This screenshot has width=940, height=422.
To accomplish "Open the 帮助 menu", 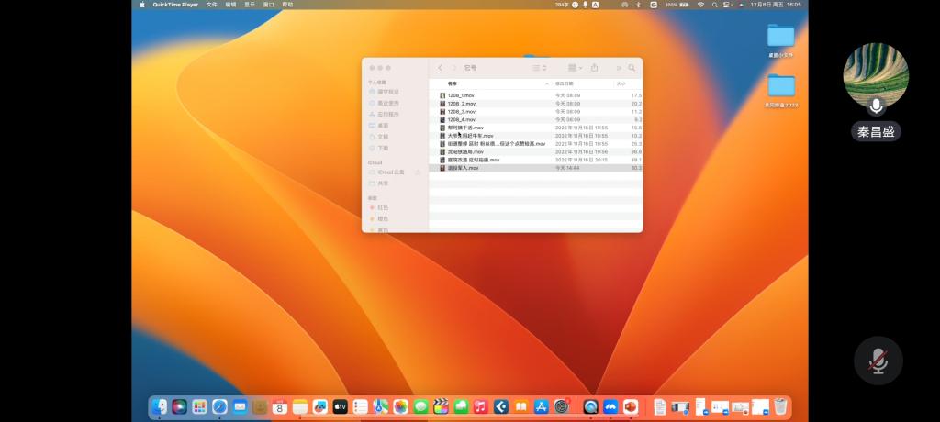I will (x=287, y=5).
